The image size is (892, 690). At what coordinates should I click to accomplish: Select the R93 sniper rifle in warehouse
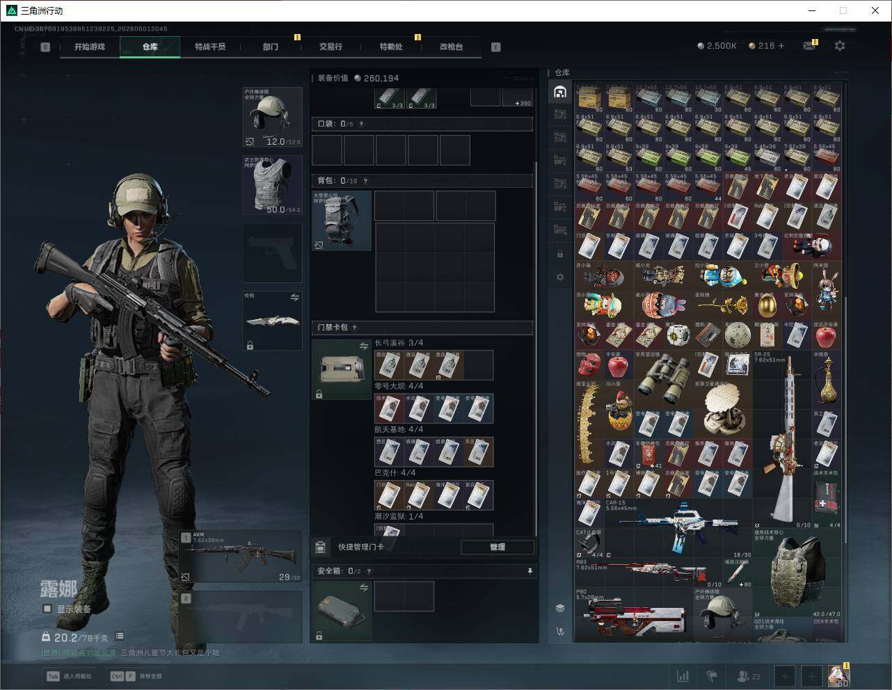[649, 573]
